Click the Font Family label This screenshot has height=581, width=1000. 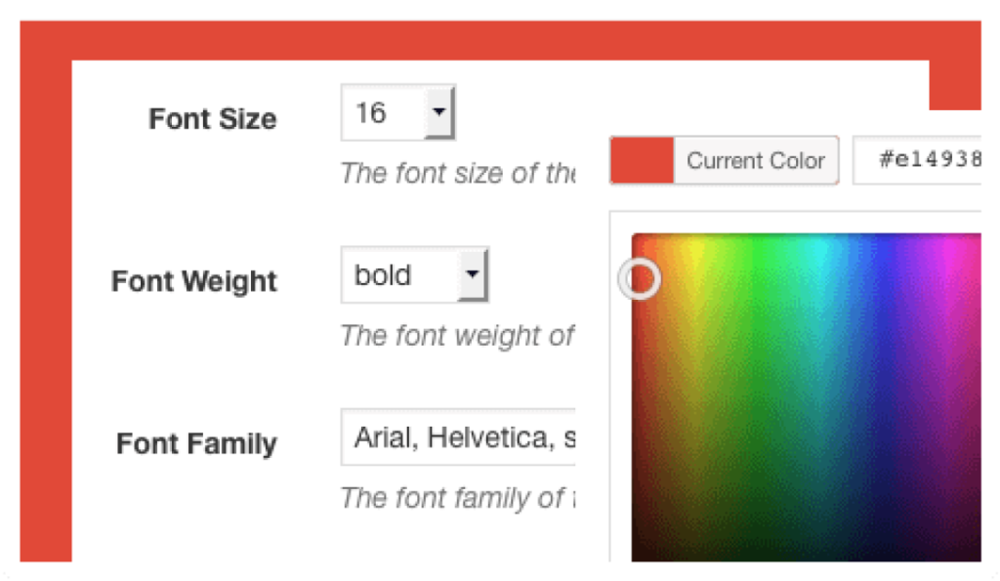pos(196,443)
